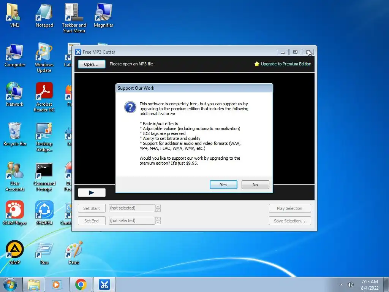389x292 pixels.
Task: Open File Explorer from the taskbar
Action: (x=34, y=284)
